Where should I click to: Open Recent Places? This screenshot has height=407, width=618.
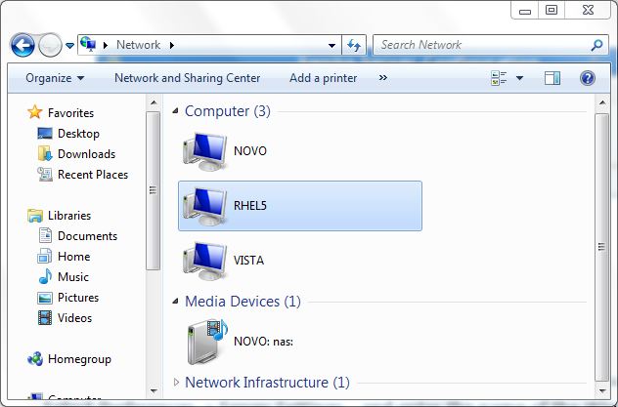(93, 175)
